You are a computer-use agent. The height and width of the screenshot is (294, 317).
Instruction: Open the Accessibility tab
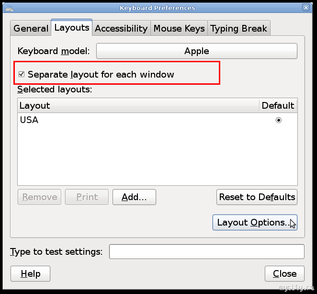tap(121, 28)
